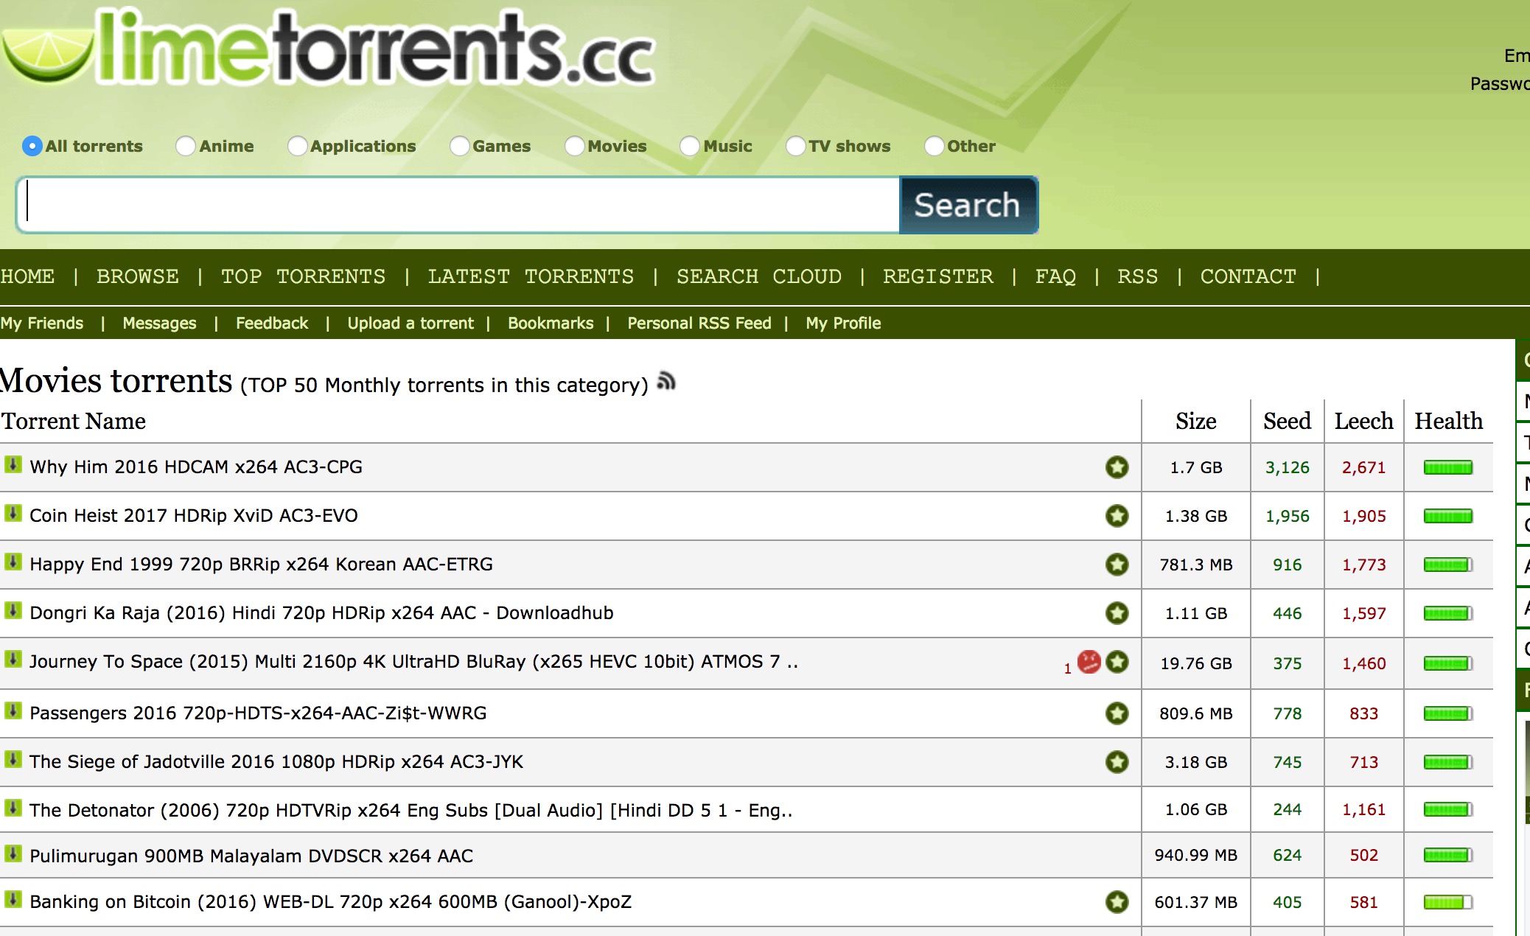The width and height of the screenshot is (1530, 936).
Task: Open the Bookmarks submenu link
Action: [x=550, y=323]
